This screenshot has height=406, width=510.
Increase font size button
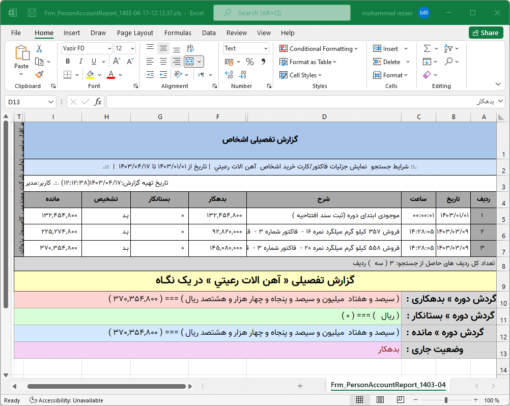tap(117, 62)
